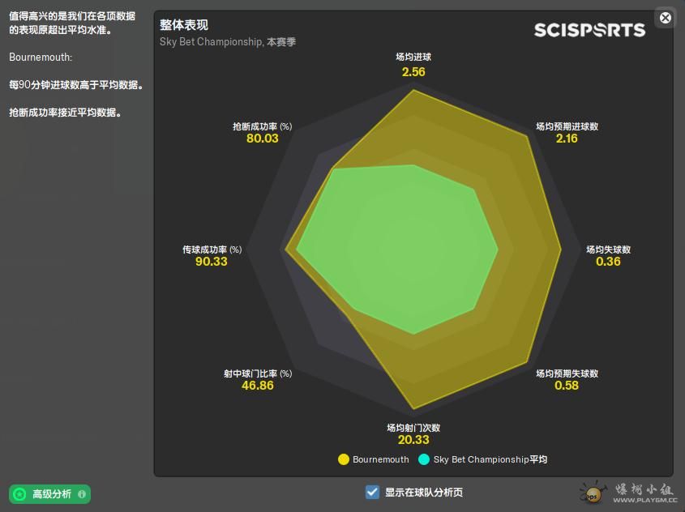Viewport: 685px width, 512px height.
Task: Click the Sky Bet Championship, 本赛季 subtitle
Action: coord(228,42)
